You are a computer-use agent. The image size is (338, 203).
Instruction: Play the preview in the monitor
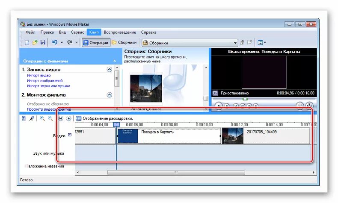point(219,106)
